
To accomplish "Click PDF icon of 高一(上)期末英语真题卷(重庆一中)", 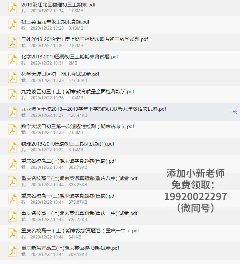I will (x=13, y=217).
